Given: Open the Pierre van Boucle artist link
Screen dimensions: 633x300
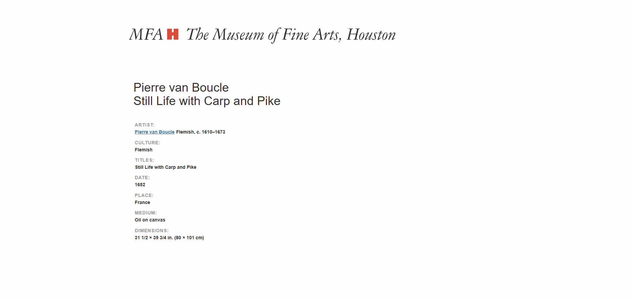Looking at the screenshot, I should tap(154, 132).
